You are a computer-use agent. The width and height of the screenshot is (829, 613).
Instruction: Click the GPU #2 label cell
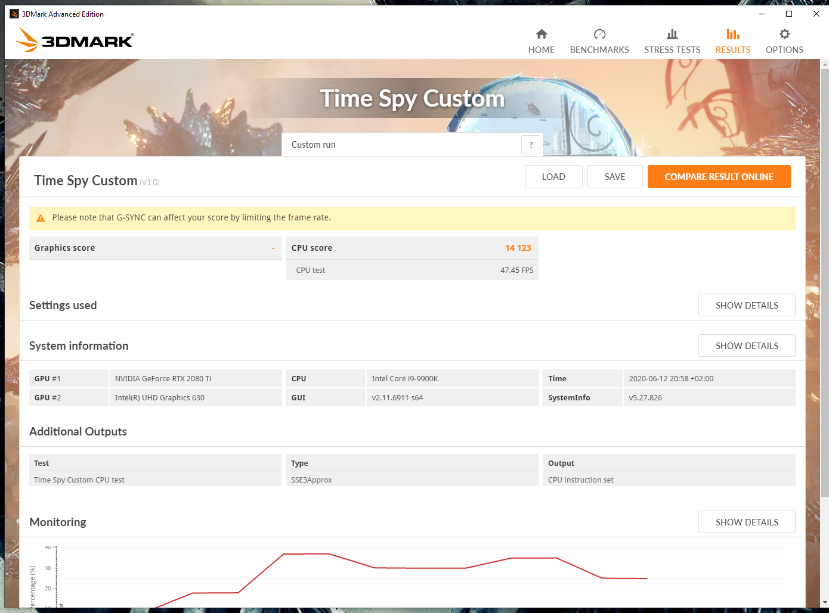point(69,397)
